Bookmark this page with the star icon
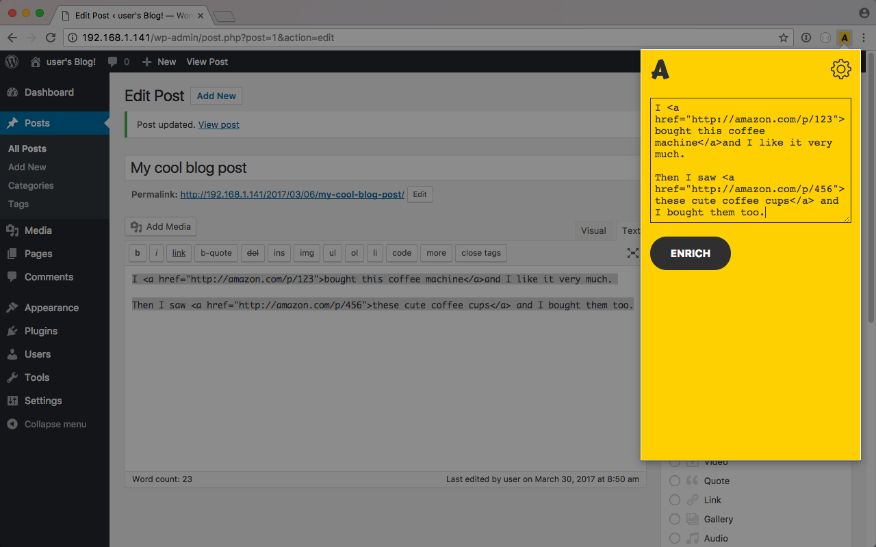Screen dimensions: 876x547 click(784, 38)
